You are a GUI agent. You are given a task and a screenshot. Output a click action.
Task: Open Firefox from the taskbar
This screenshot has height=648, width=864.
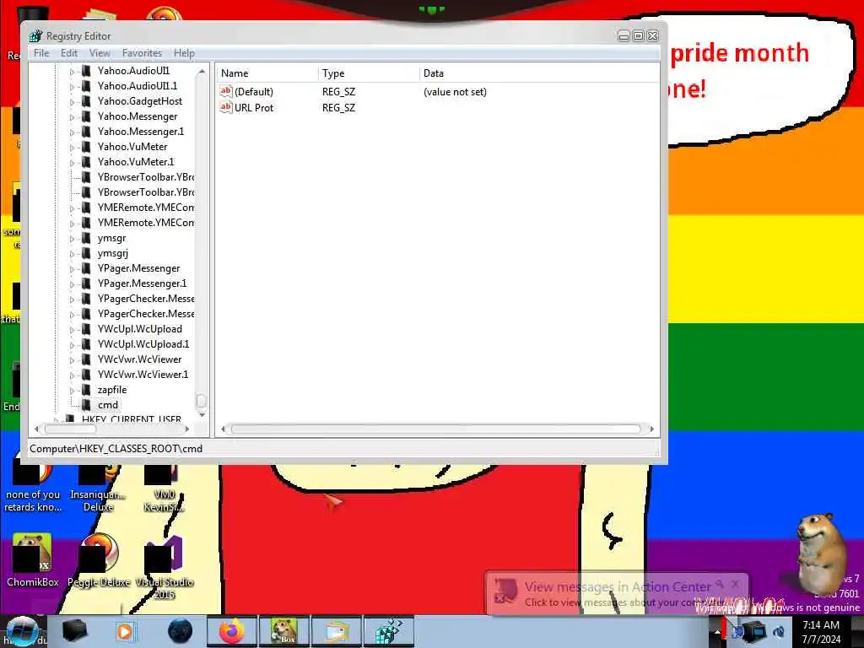click(232, 631)
